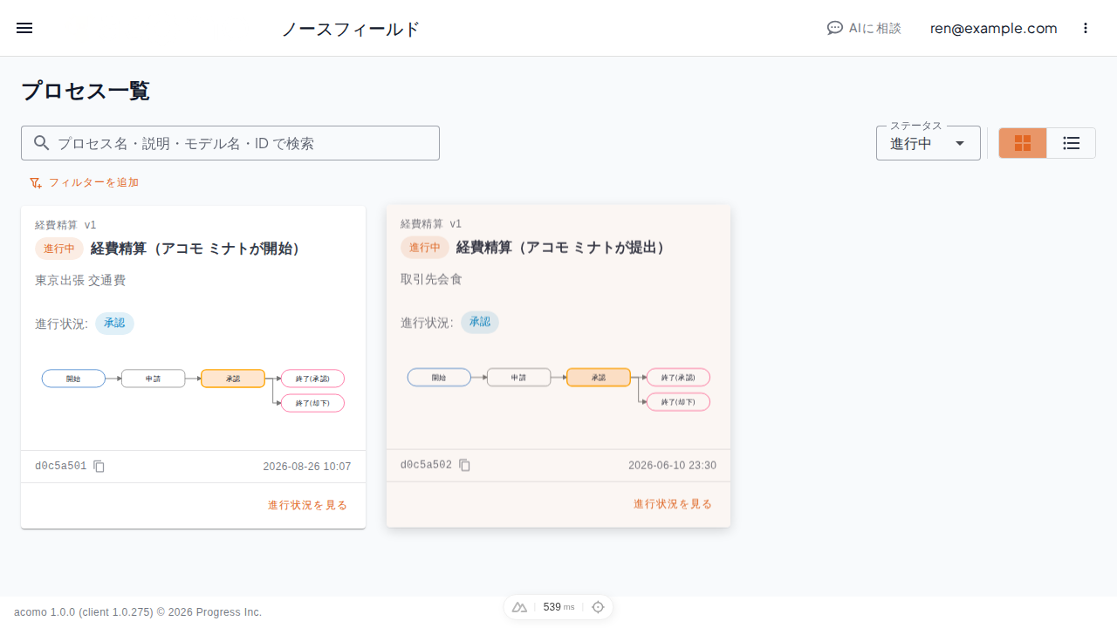Open process diagram thumbnail in 取引先会食 card
Screen dimensions: 1117x628
tap(558, 388)
